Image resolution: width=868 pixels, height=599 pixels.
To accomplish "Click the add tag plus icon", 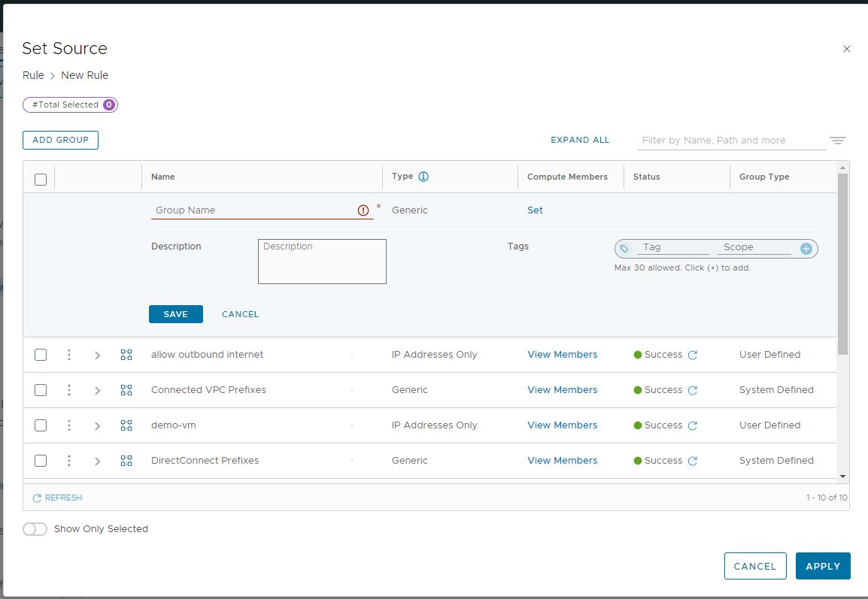I will point(806,249).
